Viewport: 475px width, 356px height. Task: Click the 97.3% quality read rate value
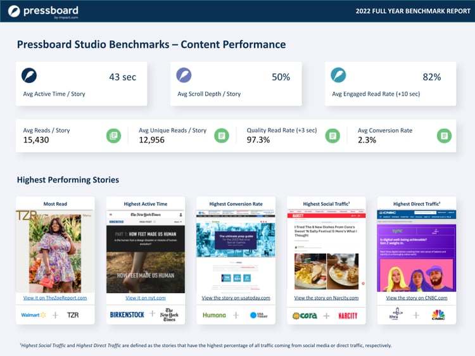pos(258,140)
